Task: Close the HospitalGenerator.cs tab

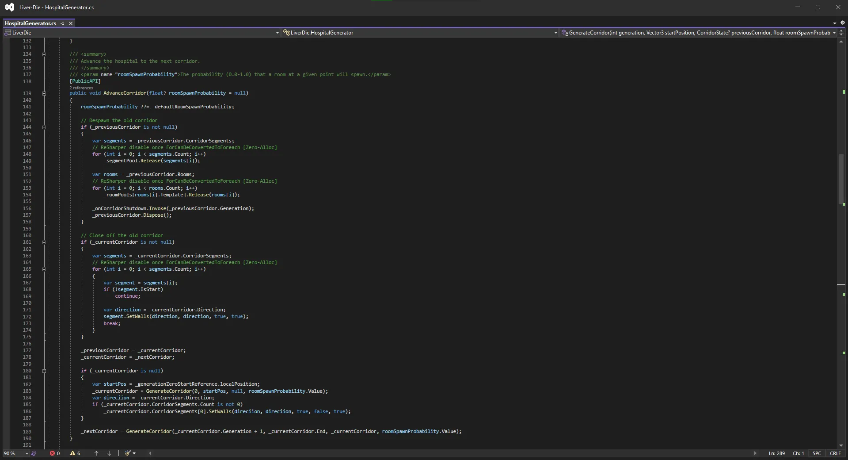Action: 70,23
